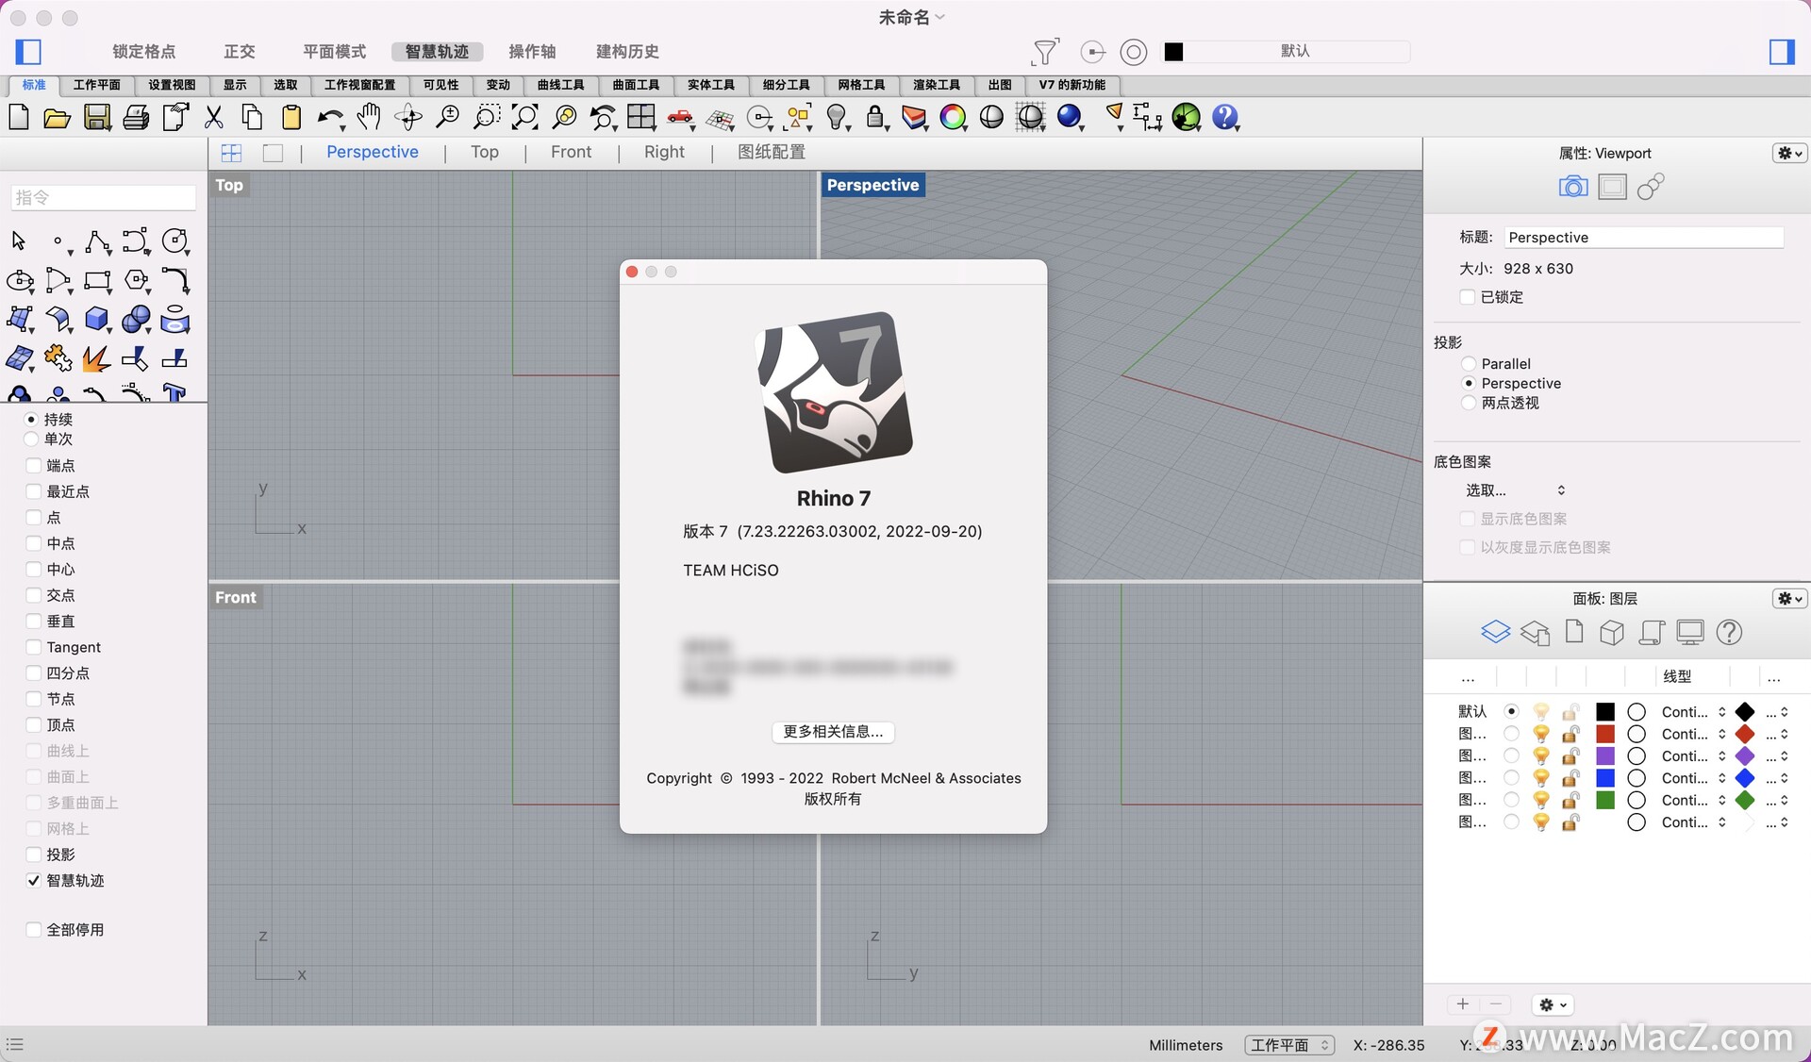
Task: Switch to the Front viewport tab
Action: (571, 152)
